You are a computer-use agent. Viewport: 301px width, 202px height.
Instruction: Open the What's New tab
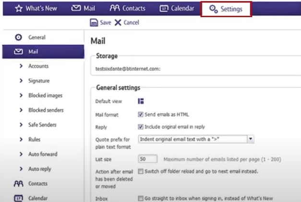pos(36,8)
